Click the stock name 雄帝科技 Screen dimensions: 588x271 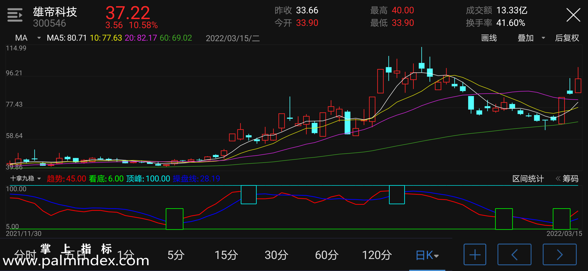(x=55, y=12)
